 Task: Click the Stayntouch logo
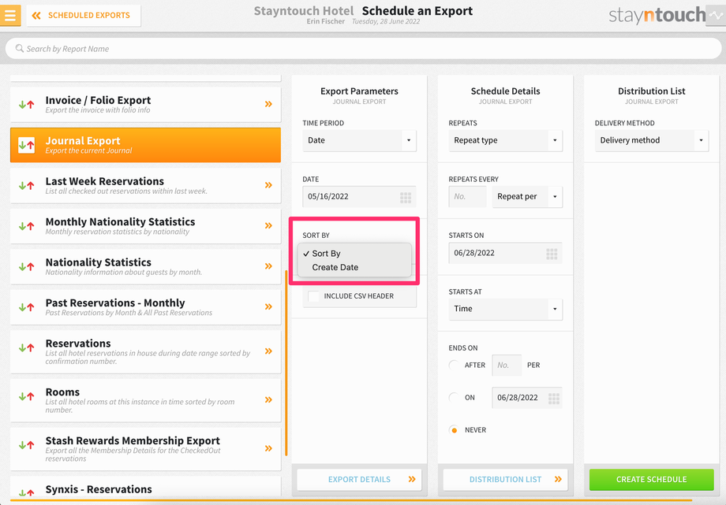[x=657, y=15]
